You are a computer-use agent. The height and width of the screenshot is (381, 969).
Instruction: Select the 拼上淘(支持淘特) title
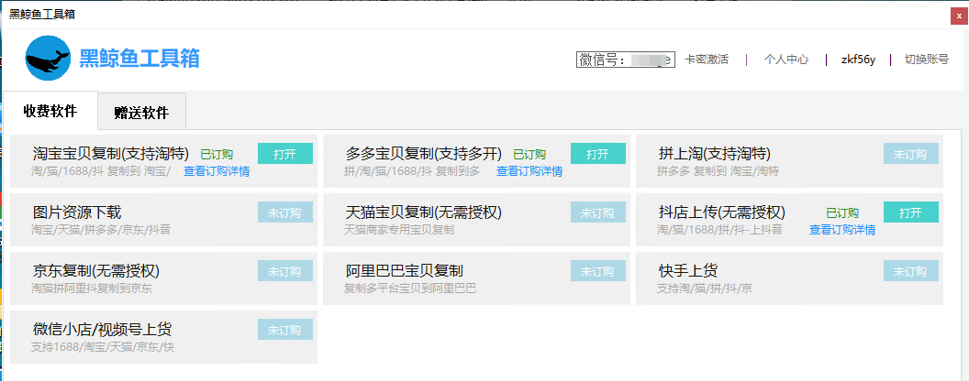(x=715, y=154)
